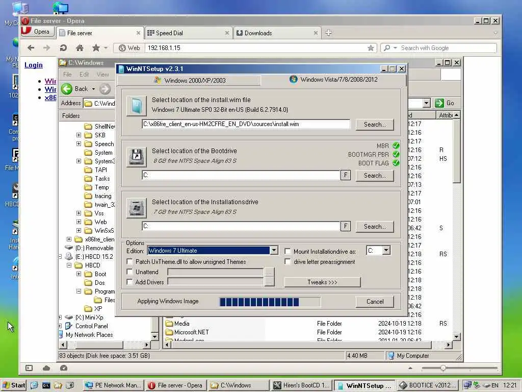Open the Media folder in file list

click(182, 323)
